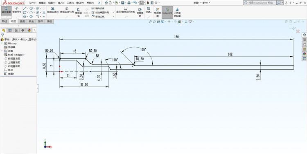Viewport: 307px width, 154px height.
Task: Select the 等距实体 offset entities tool
Action: pyautogui.click(x=78, y=13)
